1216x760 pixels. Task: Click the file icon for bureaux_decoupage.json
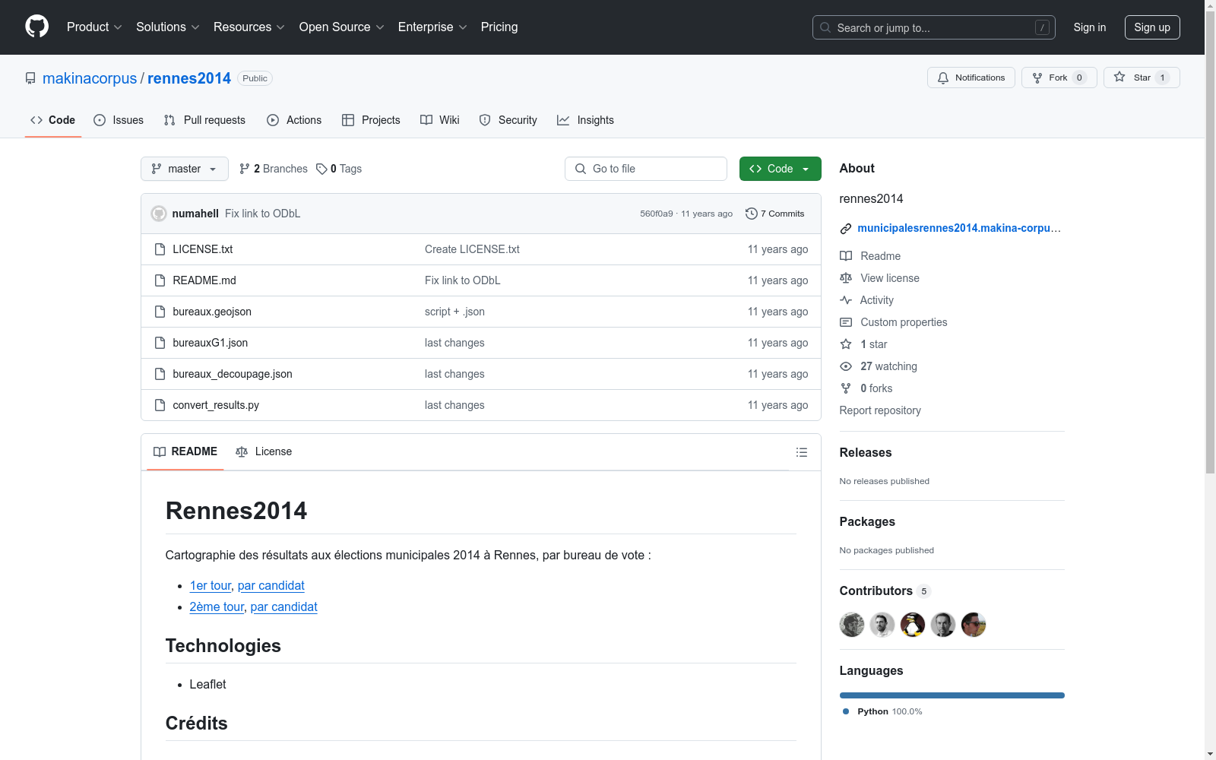(x=160, y=374)
